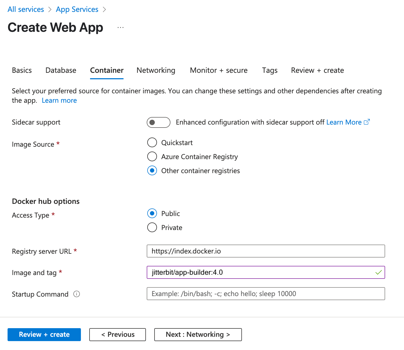
Task: Focus the Startup Command text box
Action: point(266,294)
